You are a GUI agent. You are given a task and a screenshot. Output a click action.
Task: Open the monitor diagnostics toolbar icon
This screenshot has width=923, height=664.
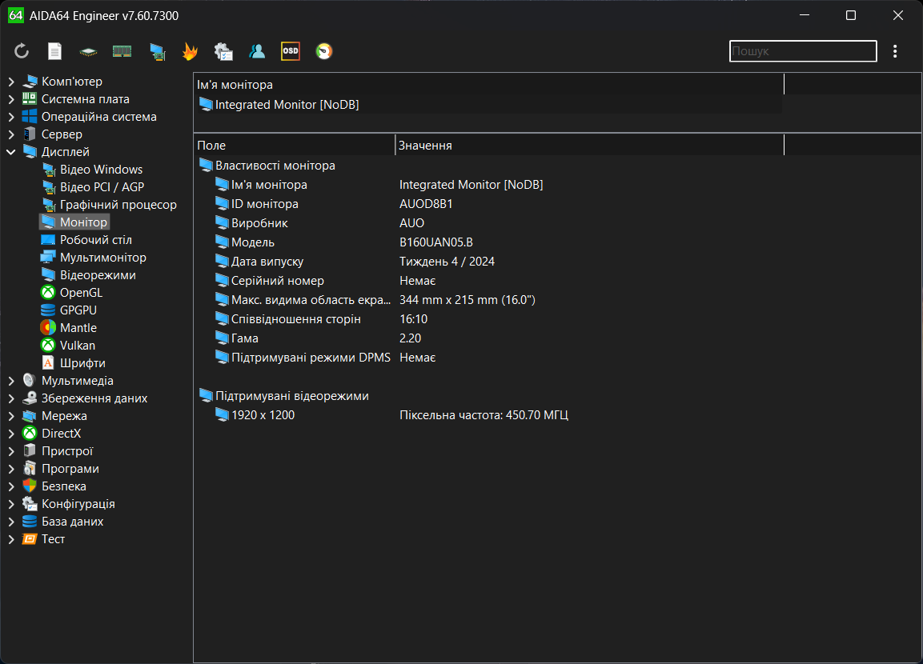point(157,52)
